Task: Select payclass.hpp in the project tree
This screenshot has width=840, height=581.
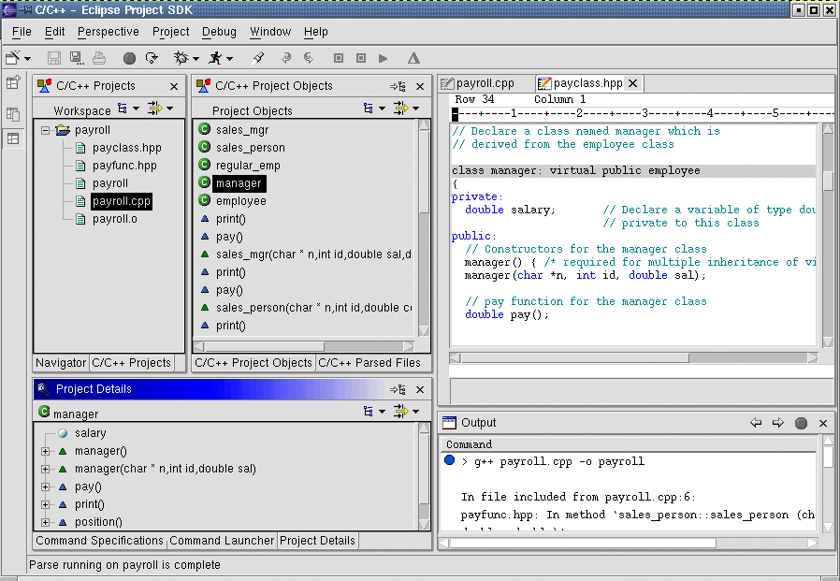Action: [x=127, y=148]
